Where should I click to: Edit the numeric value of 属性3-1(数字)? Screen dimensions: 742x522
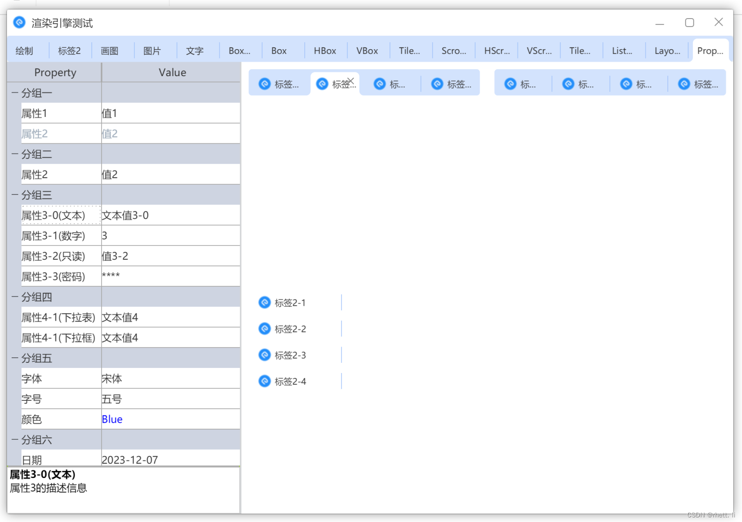pos(171,236)
